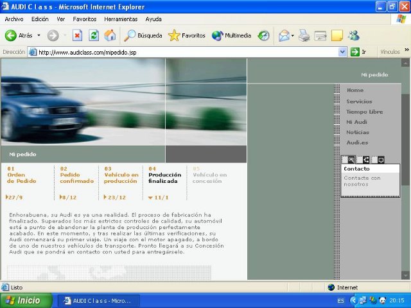Screen dimensions: 411x308
Task: Open the Noticias sidebar link
Action: tap(358, 132)
